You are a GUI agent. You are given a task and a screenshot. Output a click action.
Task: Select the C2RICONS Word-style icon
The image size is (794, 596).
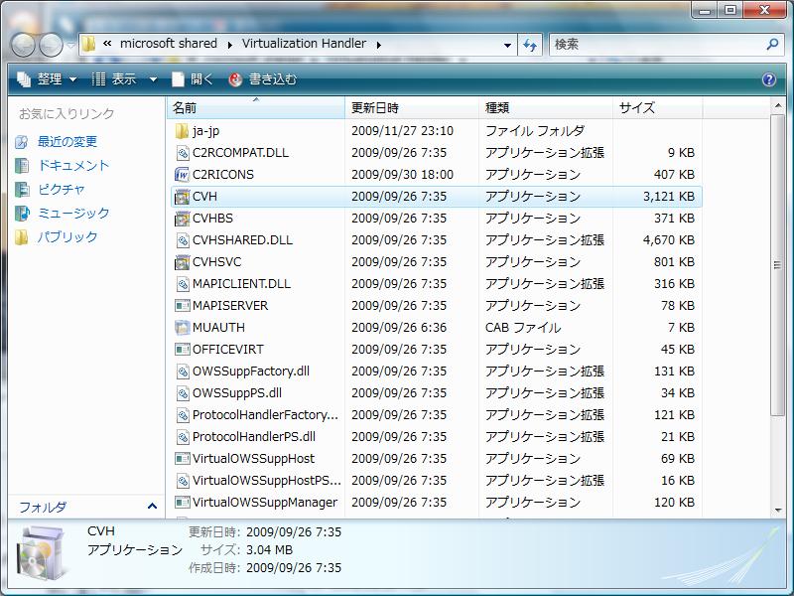[x=182, y=175]
